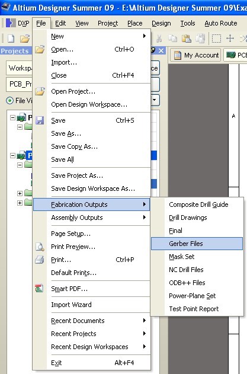Click the folder icon beside Open Project
The width and height of the screenshot is (247, 374).
[40, 91]
